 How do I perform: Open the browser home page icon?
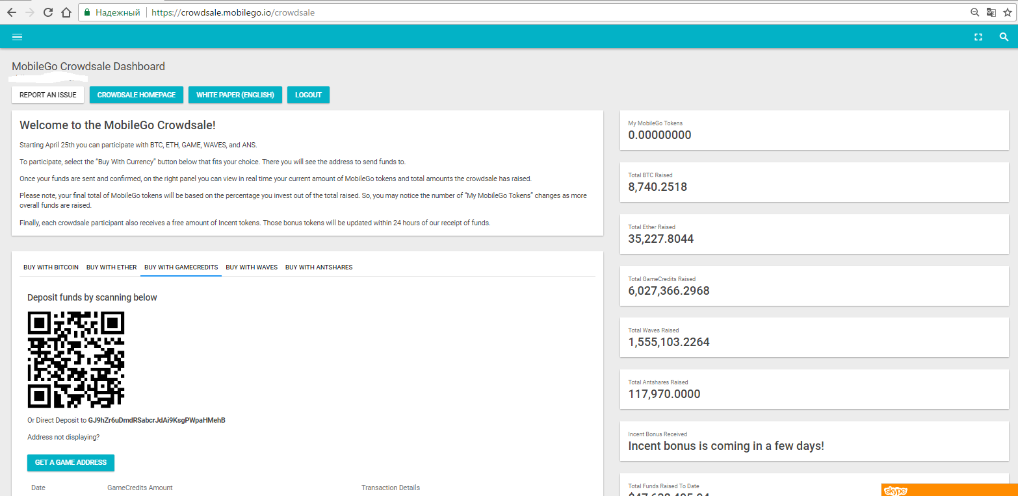pyautogui.click(x=66, y=12)
